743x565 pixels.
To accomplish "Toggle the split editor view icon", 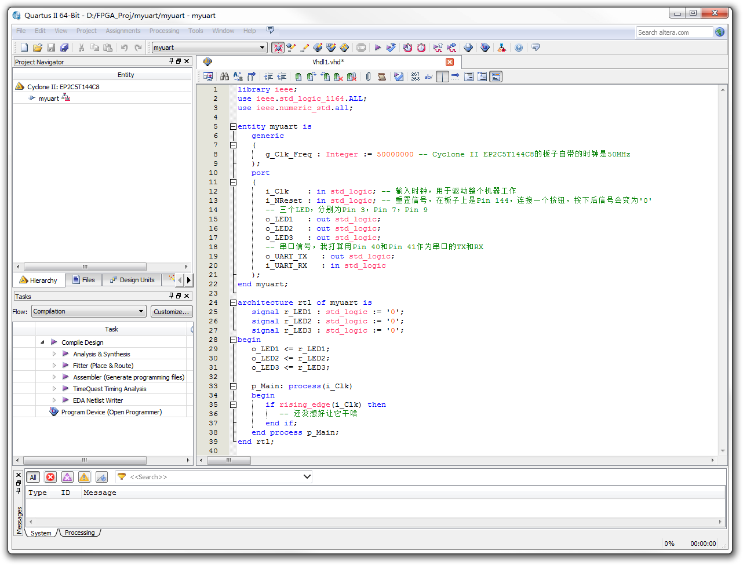I will tap(442, 76).
